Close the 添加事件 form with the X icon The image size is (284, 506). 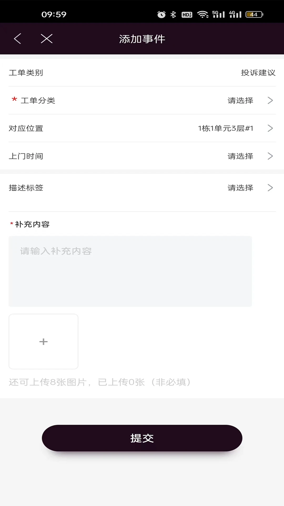tap(47, 38)
